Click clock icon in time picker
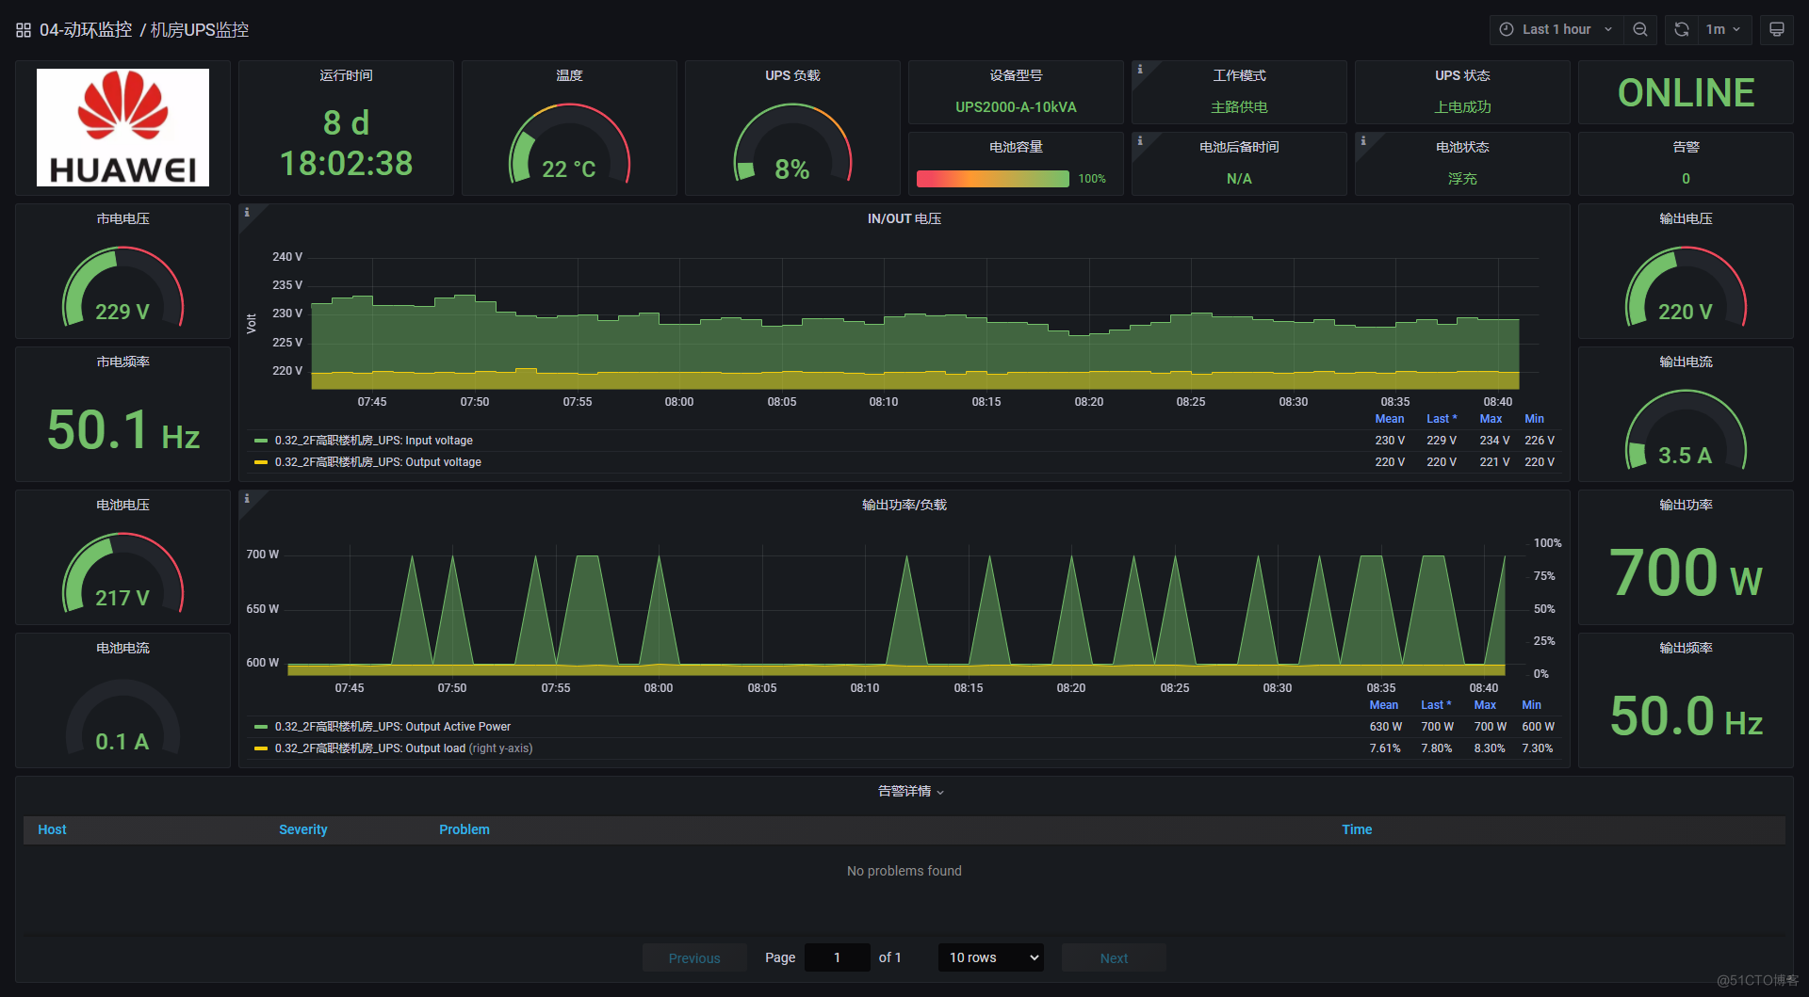Screen dimensions: 1809x997 (x=1507, y=29)
